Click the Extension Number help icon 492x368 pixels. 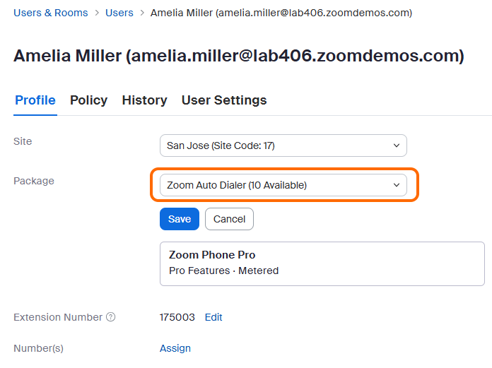(111, 317)
